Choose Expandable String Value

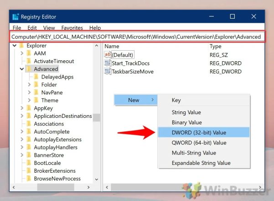tap(204, 163)
